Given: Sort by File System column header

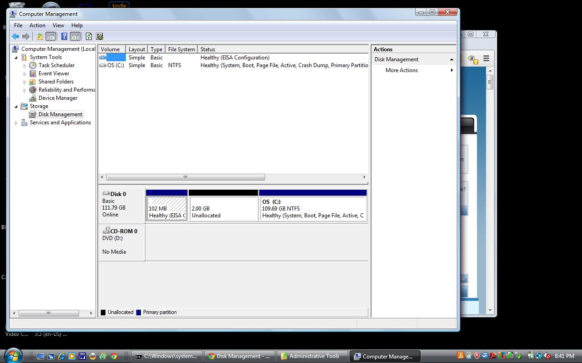Looking at the screenshot, I should tap(181, 49).
